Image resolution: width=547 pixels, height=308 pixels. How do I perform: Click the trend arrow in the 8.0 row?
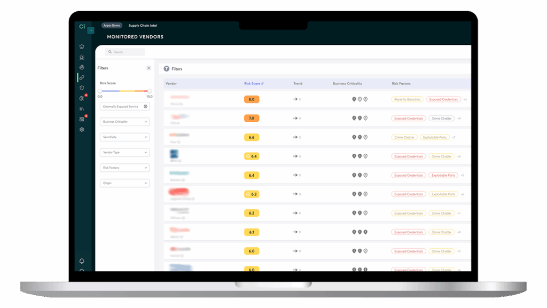coord(295,99)
